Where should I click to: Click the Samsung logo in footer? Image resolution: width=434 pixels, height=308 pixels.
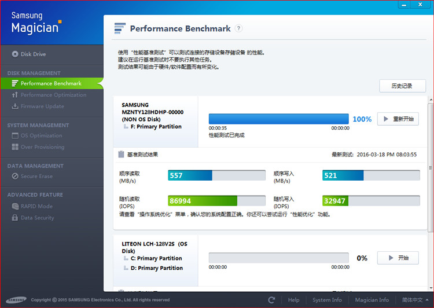click(x=16, y=300)
